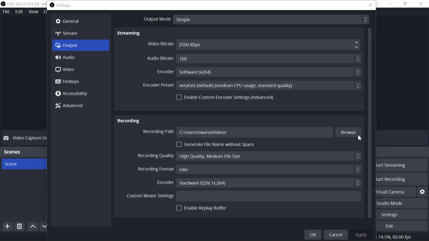Select the Hotkeys keyboard icon
Viewport: 429px width, 241px height.
[x=58, y=81]
